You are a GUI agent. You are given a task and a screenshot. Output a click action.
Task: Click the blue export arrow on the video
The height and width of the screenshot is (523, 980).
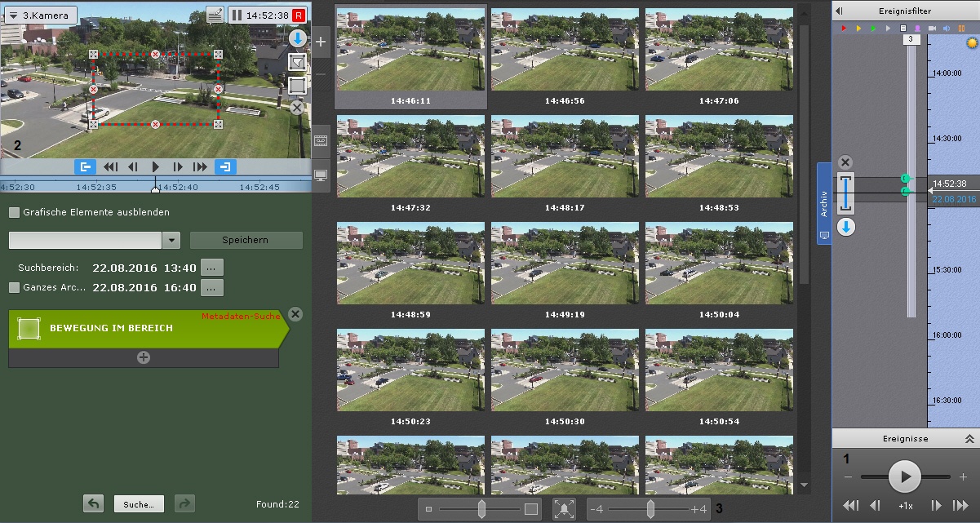(x=297, y=39)
